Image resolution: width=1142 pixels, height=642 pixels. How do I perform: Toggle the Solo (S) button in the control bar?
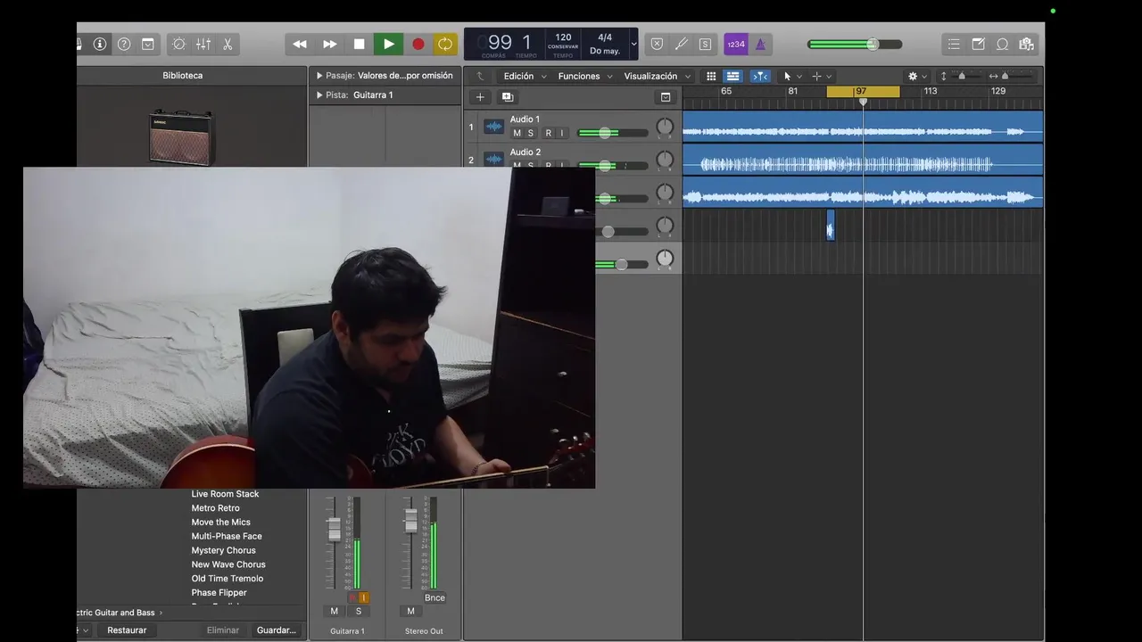(705, 44)
